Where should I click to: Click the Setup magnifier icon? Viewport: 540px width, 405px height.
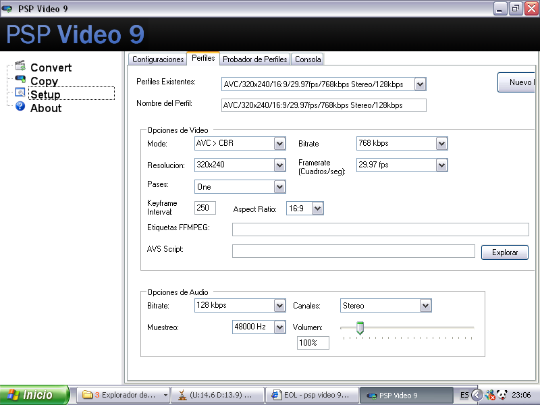pos(20,92)
